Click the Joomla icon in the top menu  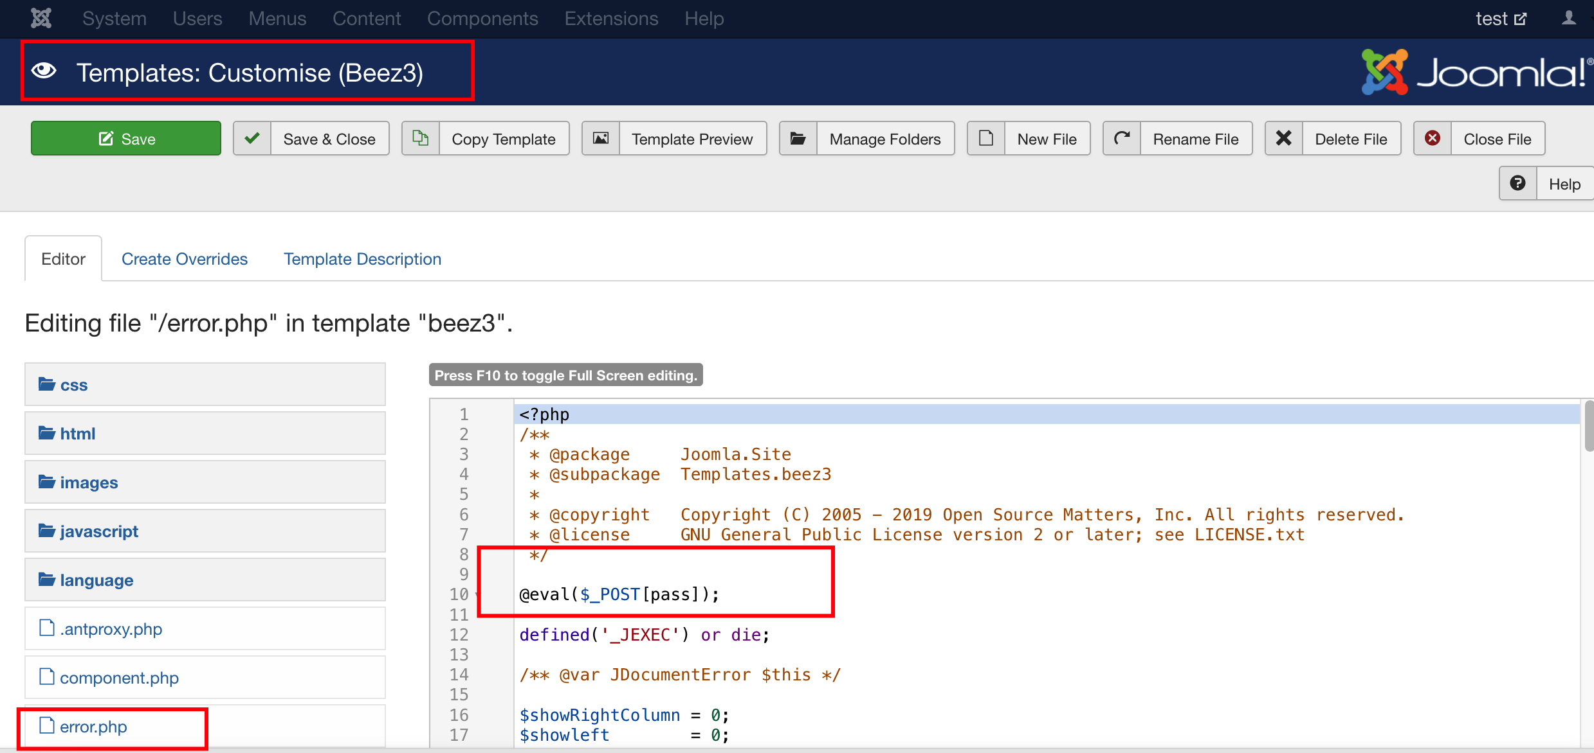41,18
